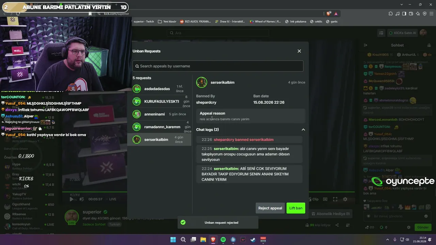This screenshot has height=245, width=436.
Task: Show hidden system tray icons
Action: 387,240
